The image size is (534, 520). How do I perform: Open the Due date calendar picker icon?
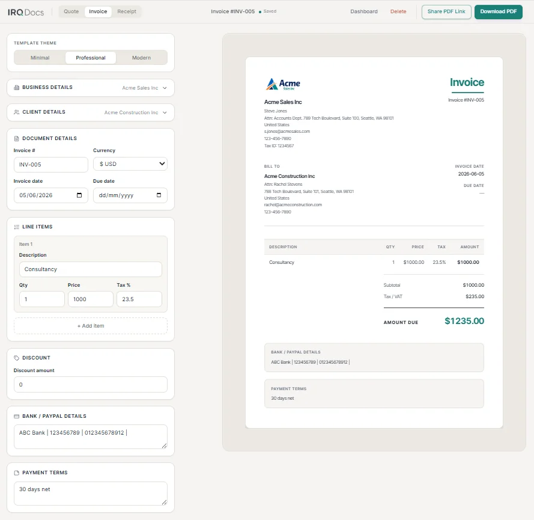click(x=159, y=195)
